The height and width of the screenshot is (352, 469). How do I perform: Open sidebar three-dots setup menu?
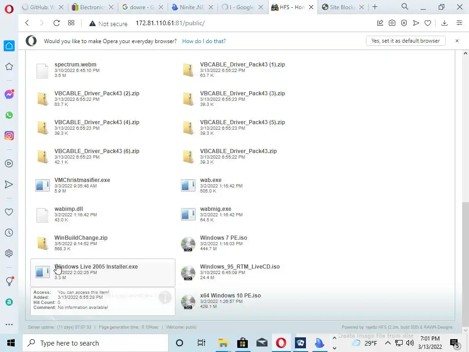9,324
